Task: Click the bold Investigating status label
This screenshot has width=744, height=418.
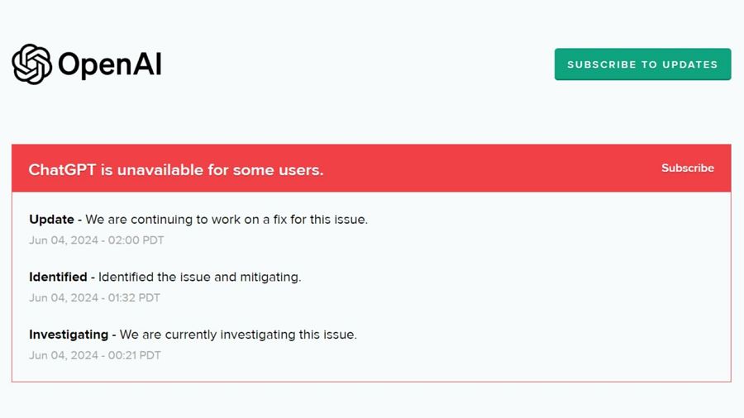Action: point(69,335)
